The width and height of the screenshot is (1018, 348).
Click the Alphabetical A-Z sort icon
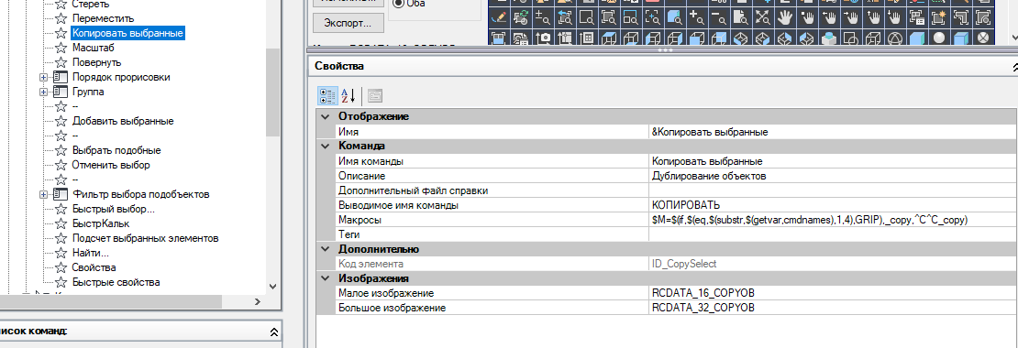point(349,96)
